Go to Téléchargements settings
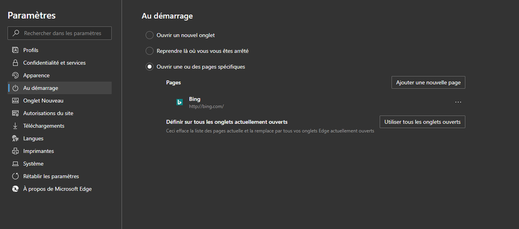The height and width of the screenshot is (229, 519). (x=60, y=126)
